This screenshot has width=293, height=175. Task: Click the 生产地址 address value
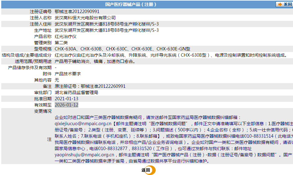click(107, 30)
